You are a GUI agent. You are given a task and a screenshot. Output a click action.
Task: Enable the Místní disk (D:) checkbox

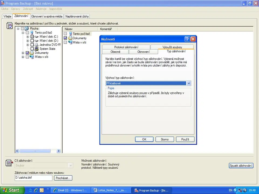[32, 41]
